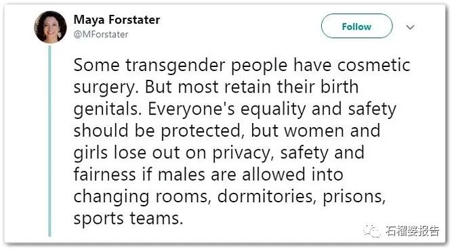Click the vertical thread line below avatar
The width and height of the screenshot is (454, 251).
[x=49, y=141]
